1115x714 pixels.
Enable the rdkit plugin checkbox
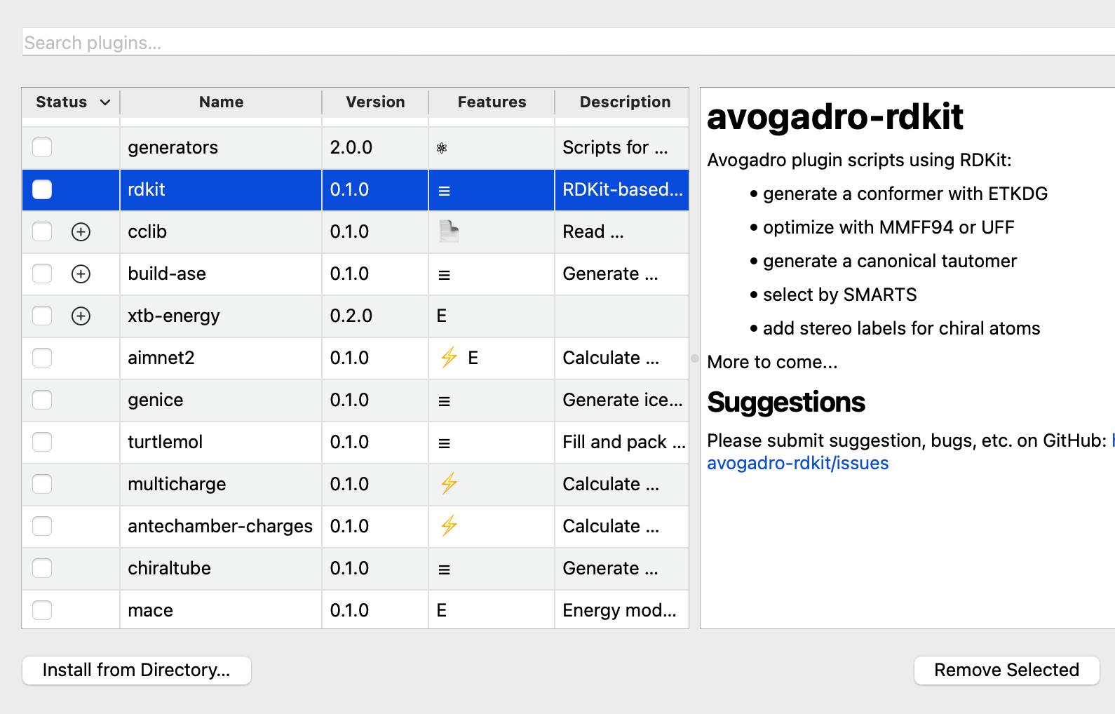click(x=42, y=189)
